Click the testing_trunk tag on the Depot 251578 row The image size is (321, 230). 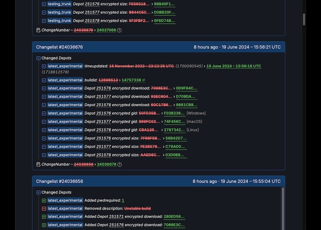59,21
